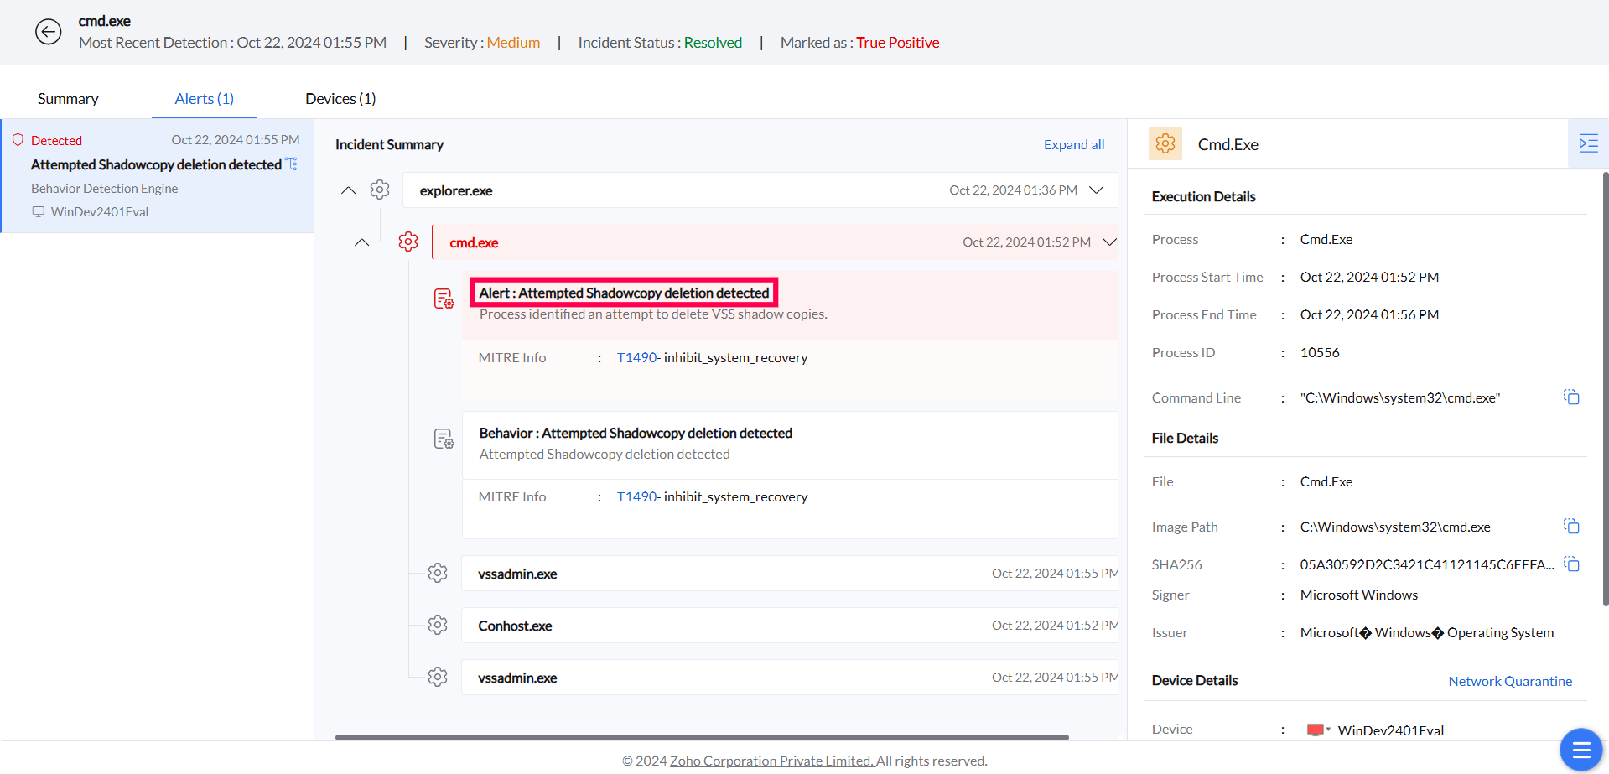Open the gear icon next to Conhost.exe node

(x=437, y=624)
